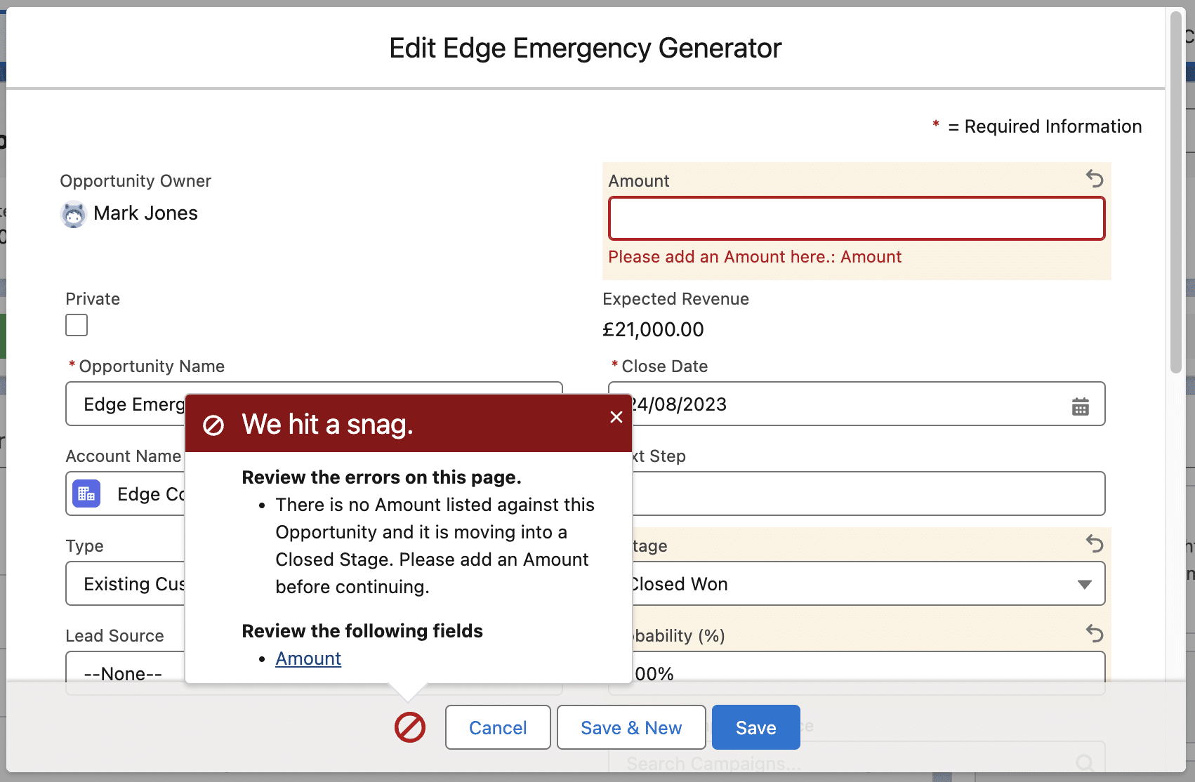This screenshot has width=1195, height=782.
Task: Mark the opportunity as Private
Action: tap(76, 325)
